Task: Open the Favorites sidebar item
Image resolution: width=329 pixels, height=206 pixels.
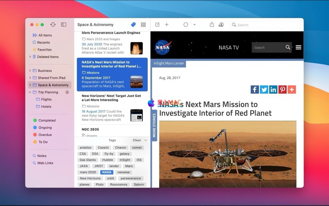Action: [44, 50]
